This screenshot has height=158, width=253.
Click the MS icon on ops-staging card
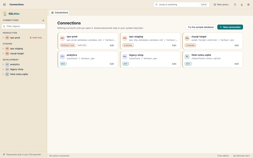point(125,38)
